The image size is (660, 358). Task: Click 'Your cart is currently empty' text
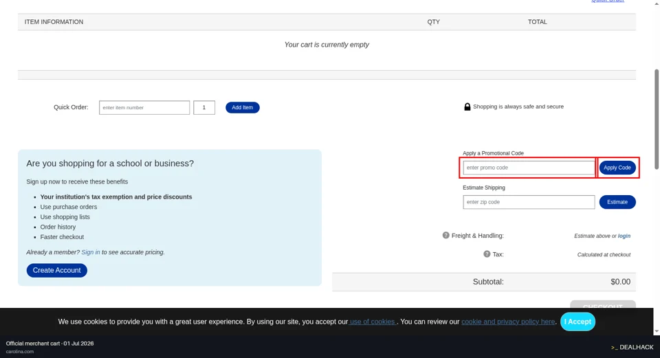pos(327,45)
